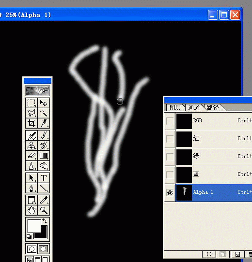Toggle visibility eye of Alpha 1 channel
The width and height of the screenshot is (252, 262).
tap(170, 193)
